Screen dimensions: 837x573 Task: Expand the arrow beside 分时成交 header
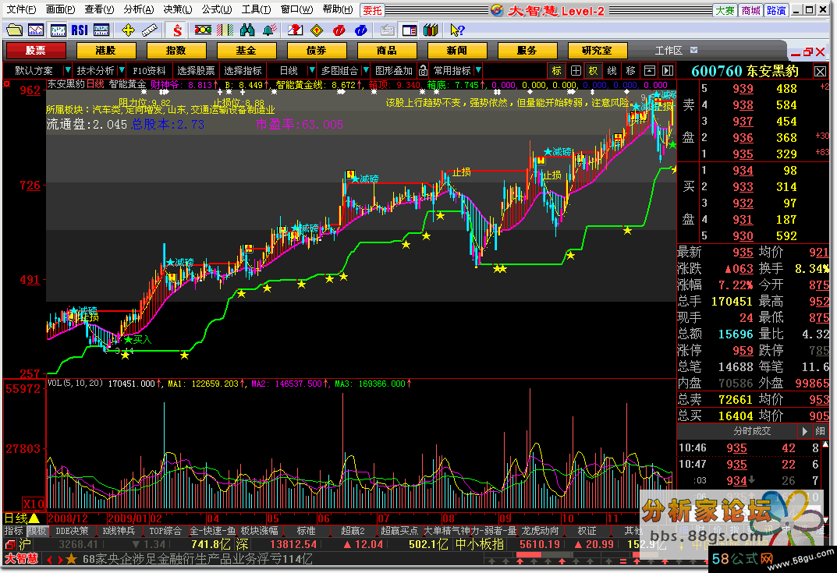(x=804, y=431)
